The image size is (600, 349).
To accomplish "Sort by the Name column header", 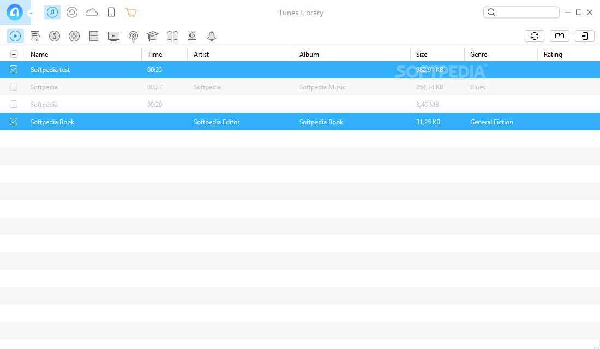I will coord(83,55).
